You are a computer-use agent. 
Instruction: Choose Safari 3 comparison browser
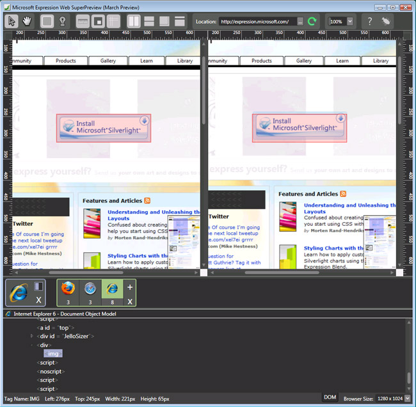(x=90, y=292)
